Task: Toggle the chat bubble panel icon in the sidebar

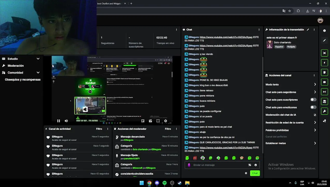Action: tap(324, 82)
